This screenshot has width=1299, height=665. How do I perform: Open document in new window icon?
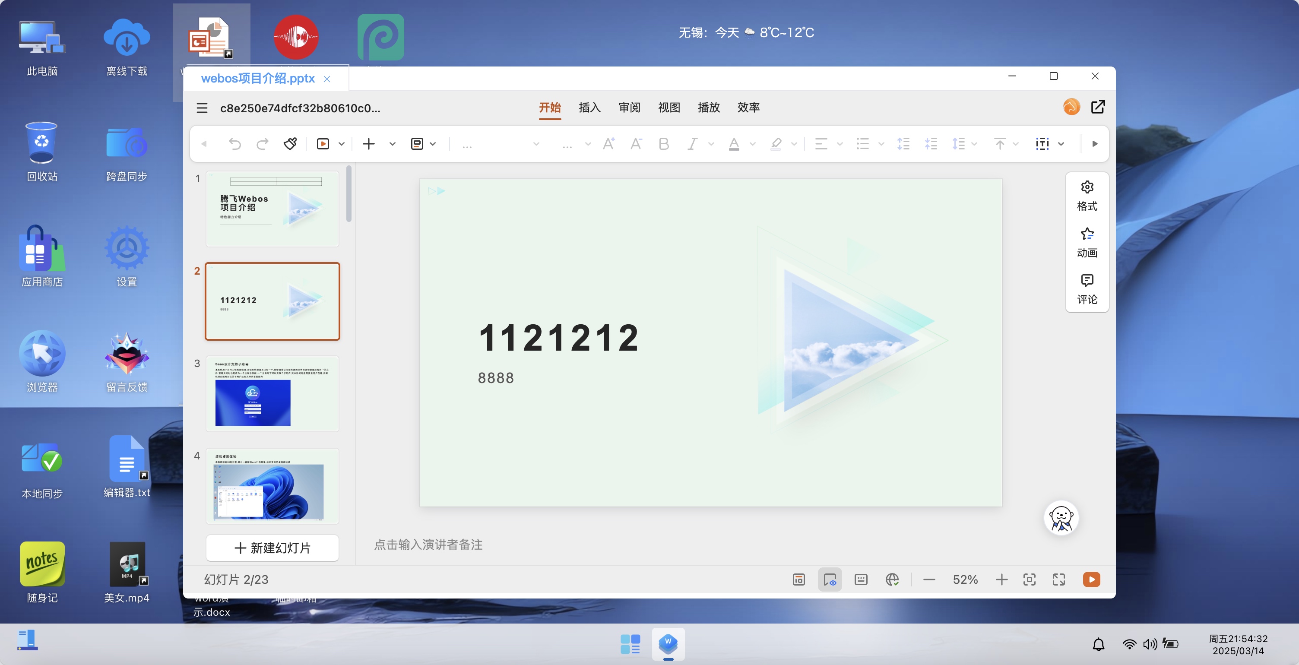[x=1098, y=107]
